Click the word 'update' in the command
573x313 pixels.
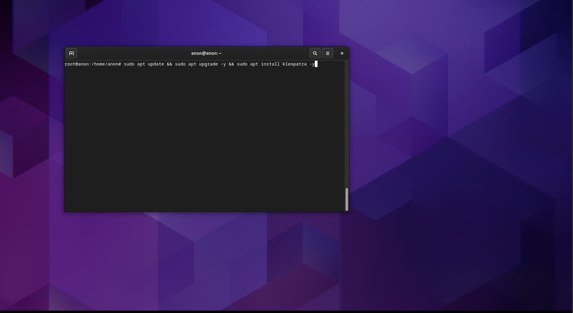pos(156,64)
